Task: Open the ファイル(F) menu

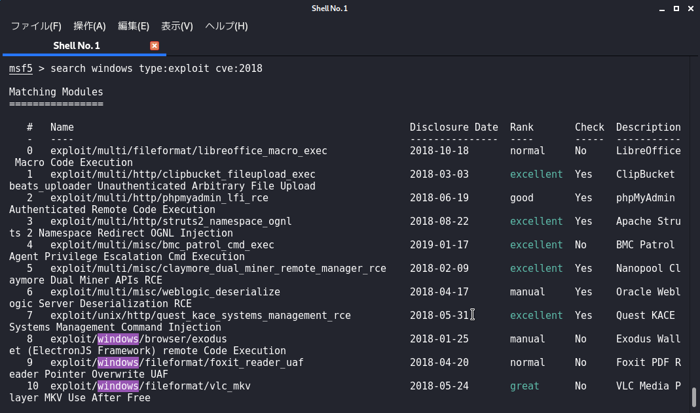Action: [36, 26]
